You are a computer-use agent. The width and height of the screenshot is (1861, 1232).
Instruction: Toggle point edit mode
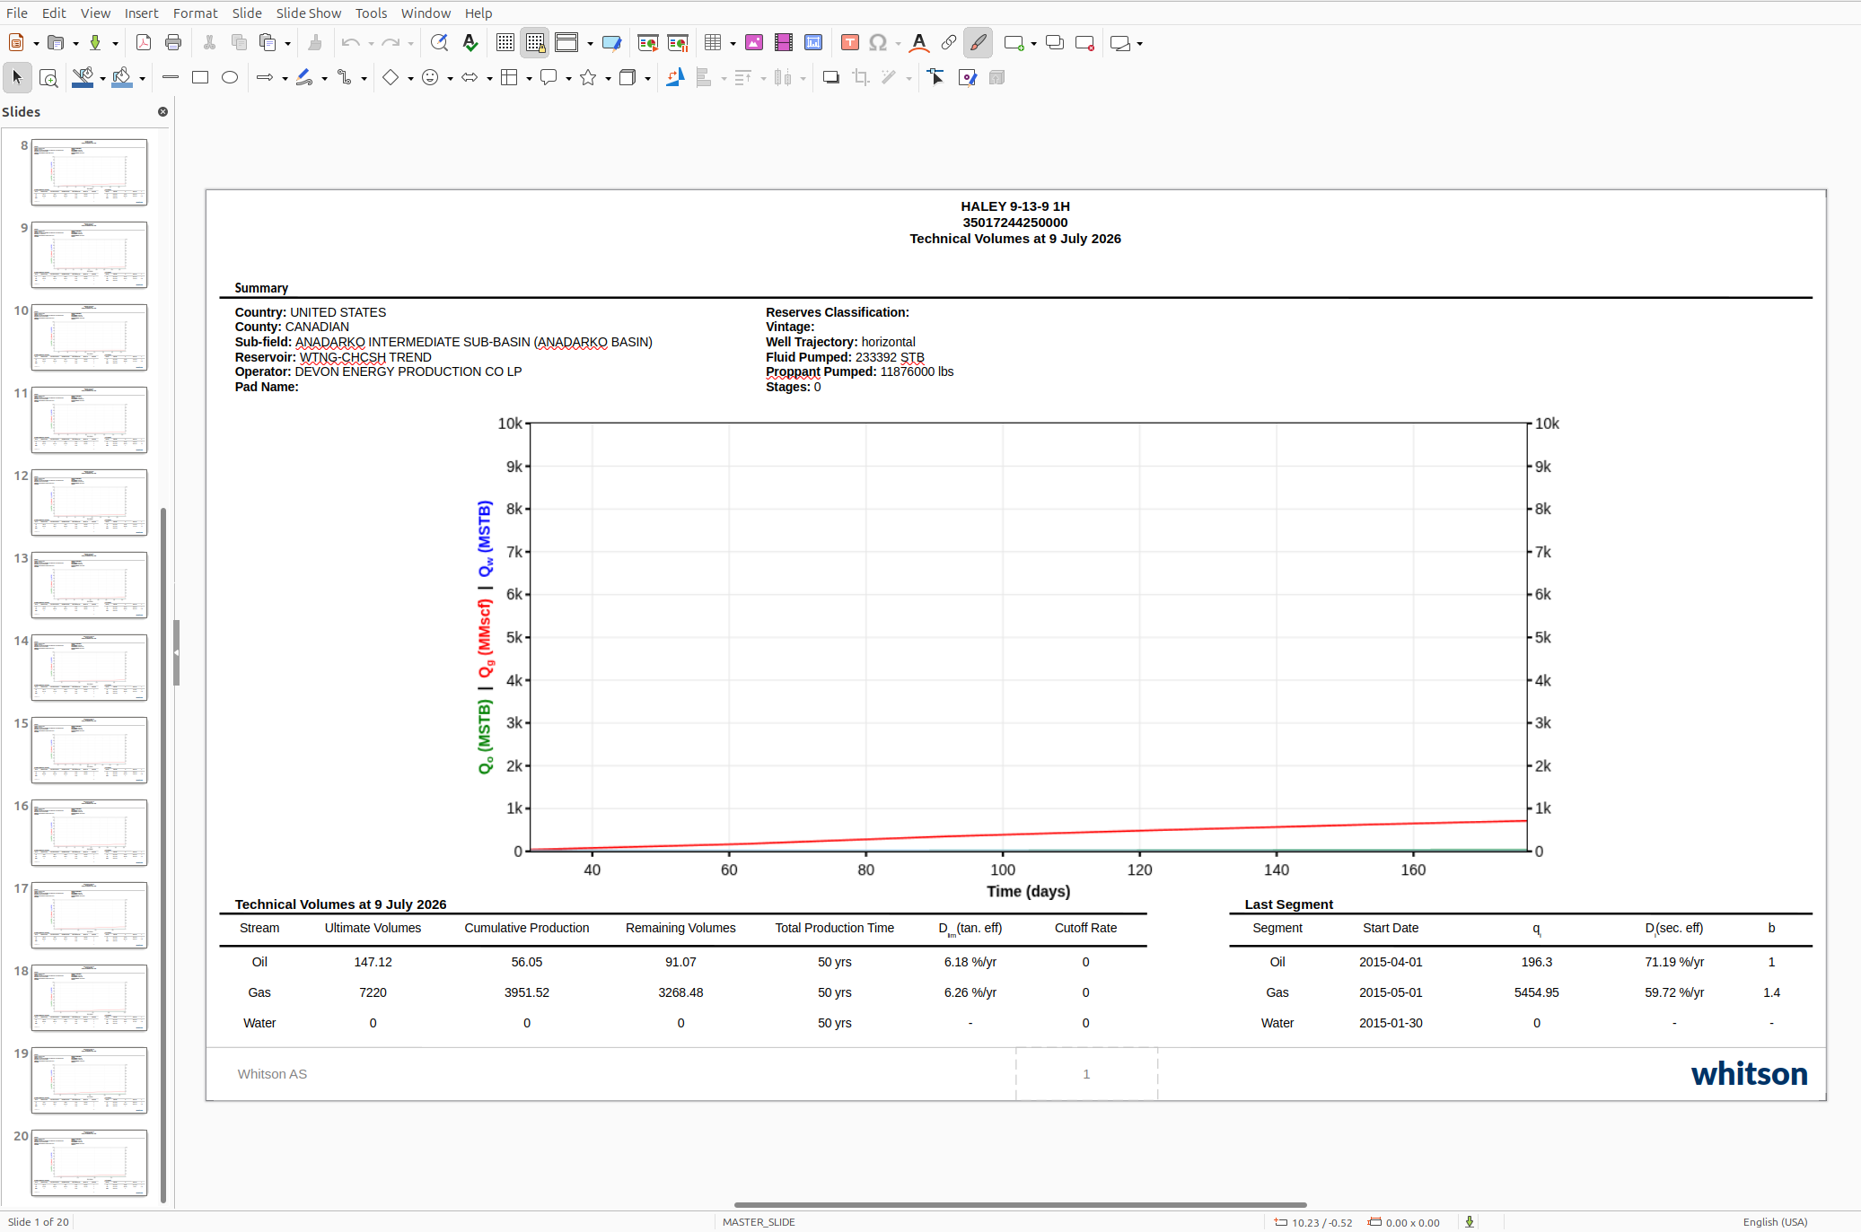[x=936, y=78]
